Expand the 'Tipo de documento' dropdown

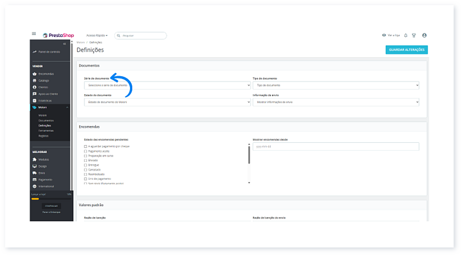336,85
